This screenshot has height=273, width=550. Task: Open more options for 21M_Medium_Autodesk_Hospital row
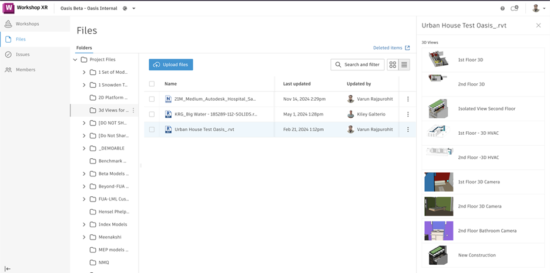[x=408, y=99]
